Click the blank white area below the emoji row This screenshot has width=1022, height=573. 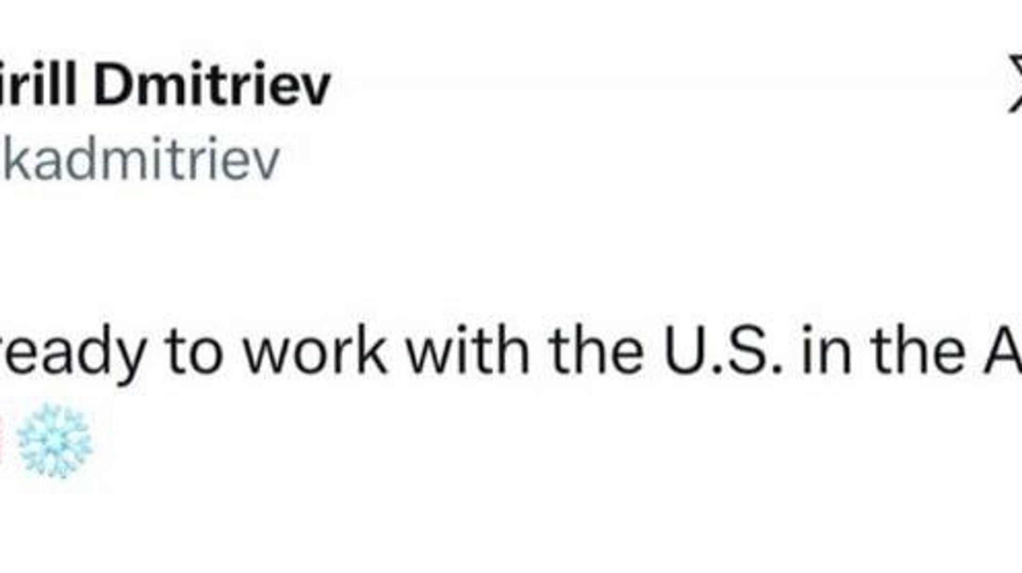pyautogui.click(x=479, y=527)
